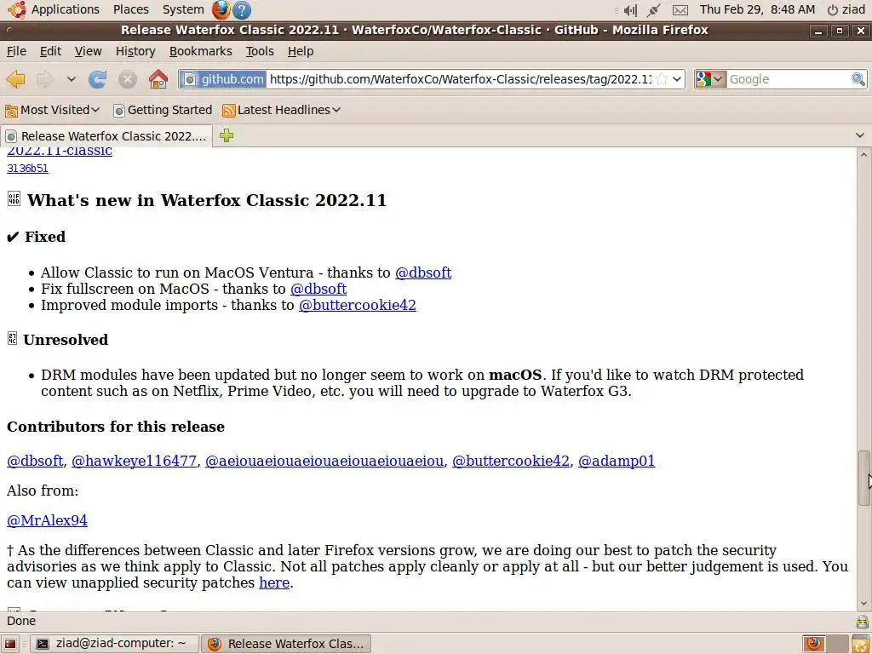The height and width of the screenshot is (654, 872).
Task: Open @adamp01 contributor link
Action: click(x=617, y=461)
